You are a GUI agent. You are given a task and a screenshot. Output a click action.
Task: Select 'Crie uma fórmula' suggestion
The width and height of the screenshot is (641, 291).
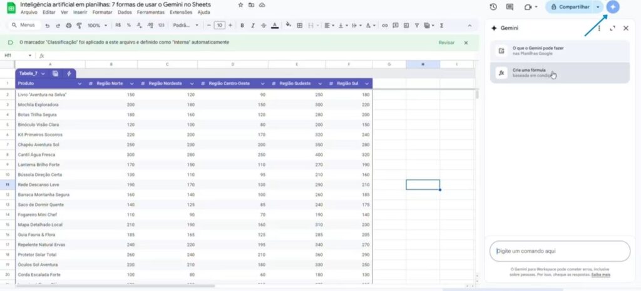(x=560, y=72)
